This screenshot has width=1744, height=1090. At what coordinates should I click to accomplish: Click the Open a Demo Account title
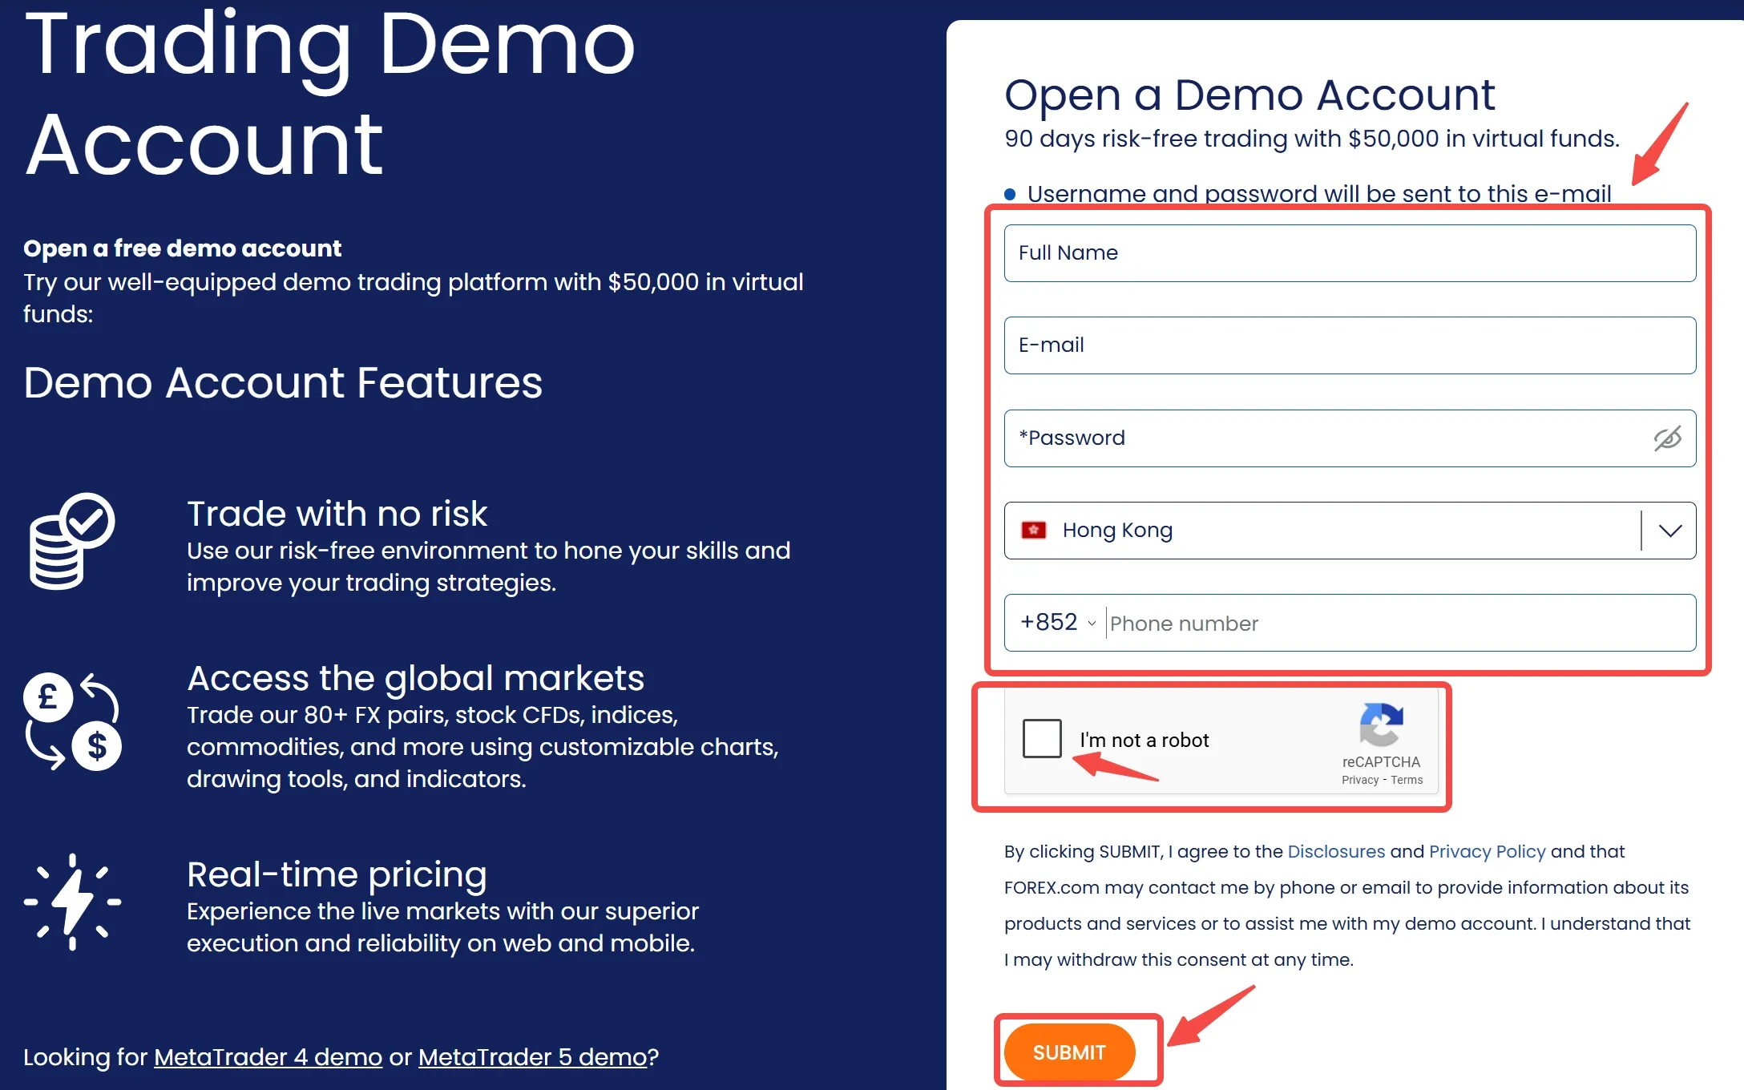(1249, 95)
